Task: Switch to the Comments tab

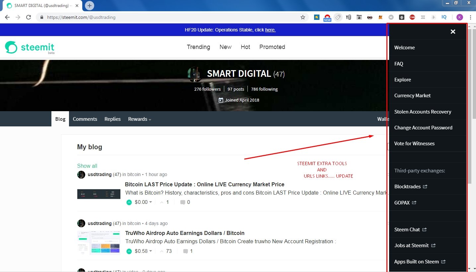Action: pyautogui.click(x=85, y=119)
